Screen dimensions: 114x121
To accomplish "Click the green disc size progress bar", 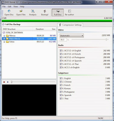I will [57, 21].
